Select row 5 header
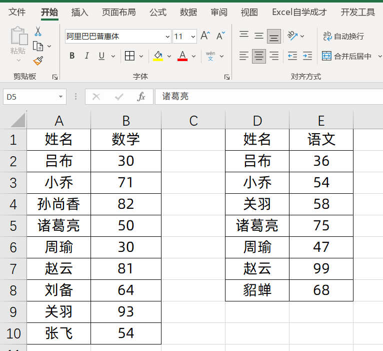 point(13,226)
